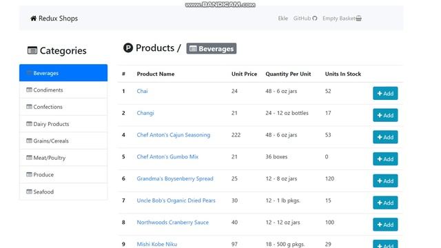Add Grandma's Boysenberry Spread to basket
The image size is (441, 248).
385,180
